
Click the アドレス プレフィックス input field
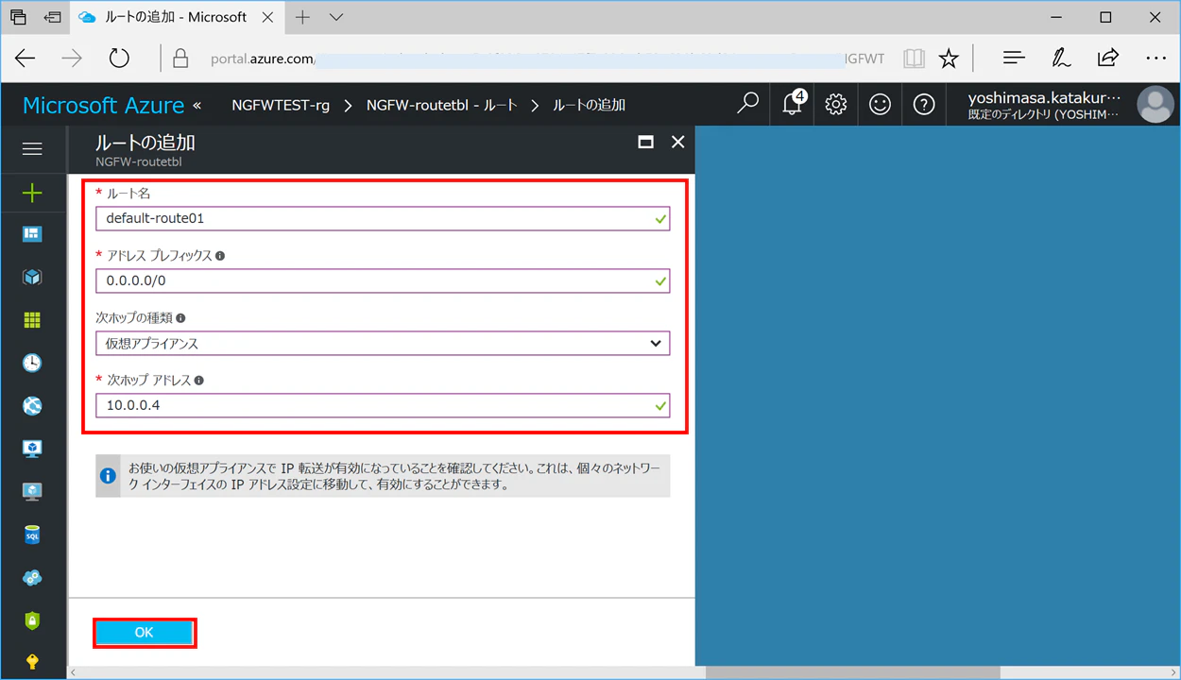(383, 280)
